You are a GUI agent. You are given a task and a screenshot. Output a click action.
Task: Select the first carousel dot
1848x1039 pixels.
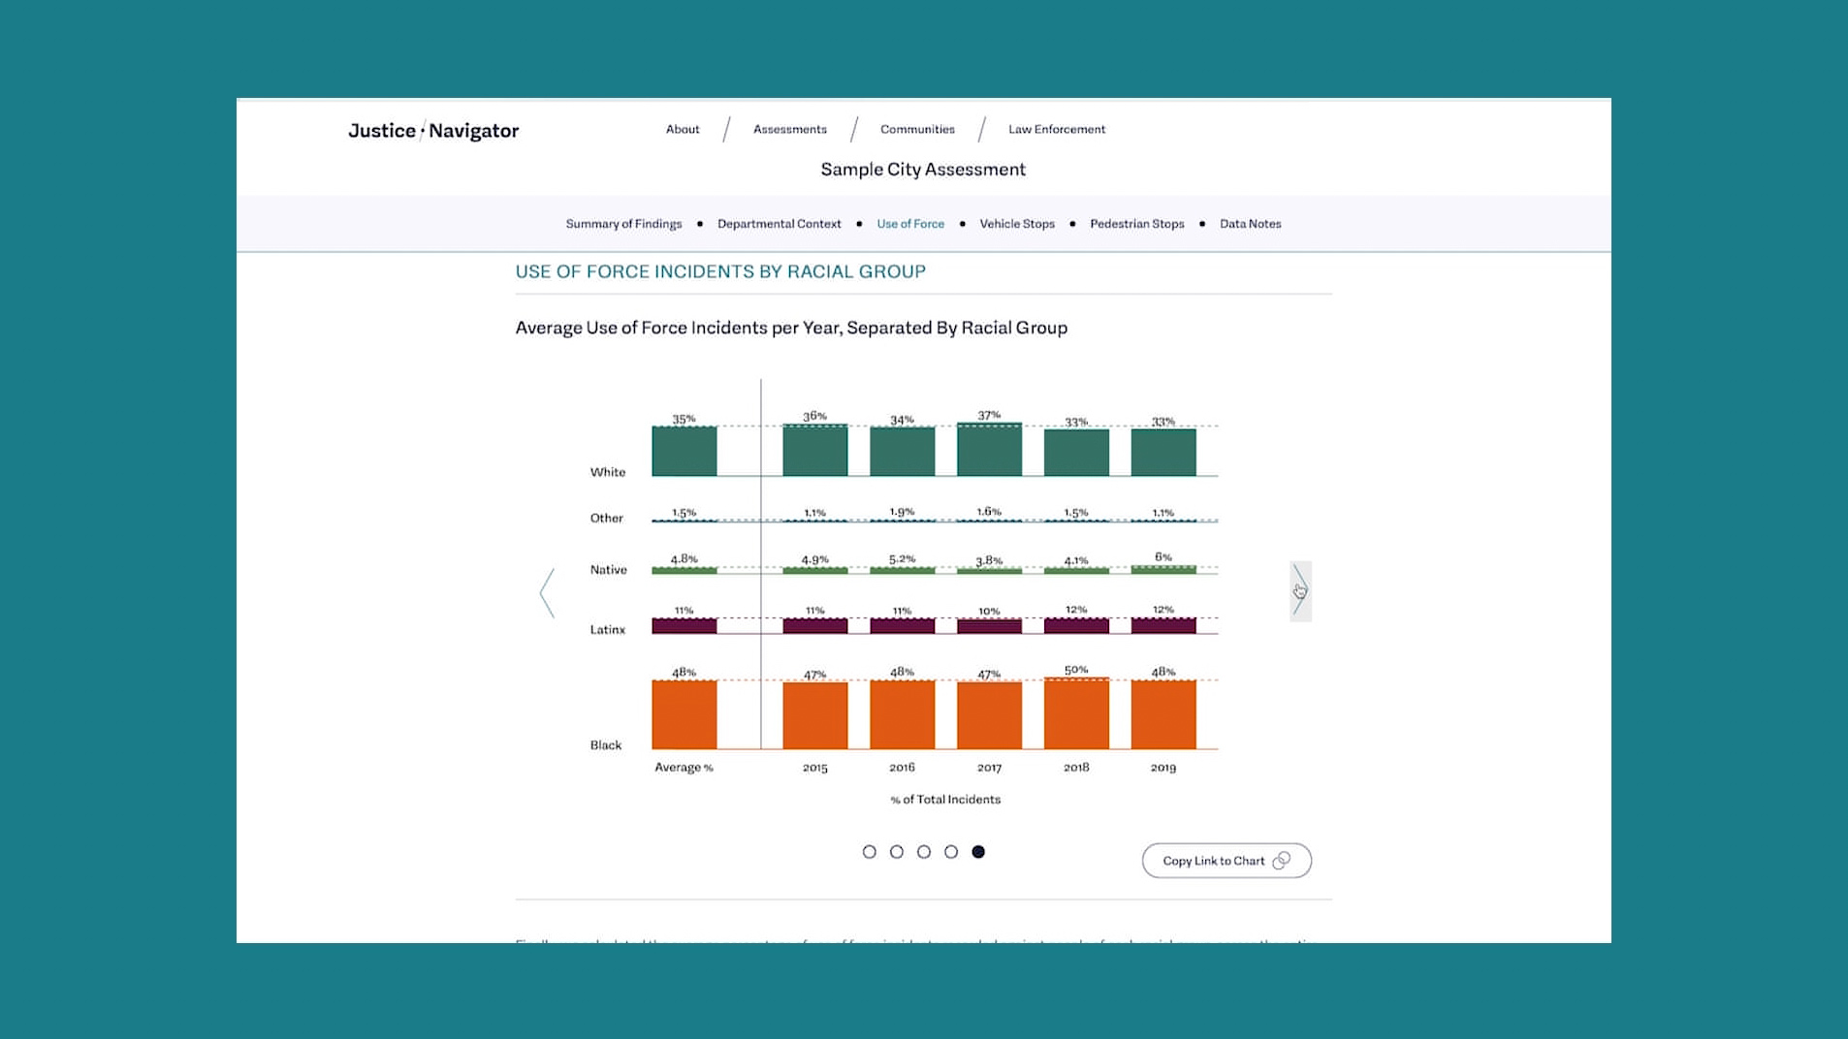point(869,852)
